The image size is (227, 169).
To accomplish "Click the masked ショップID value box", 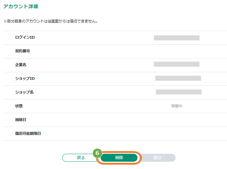I will pos(178,78).
